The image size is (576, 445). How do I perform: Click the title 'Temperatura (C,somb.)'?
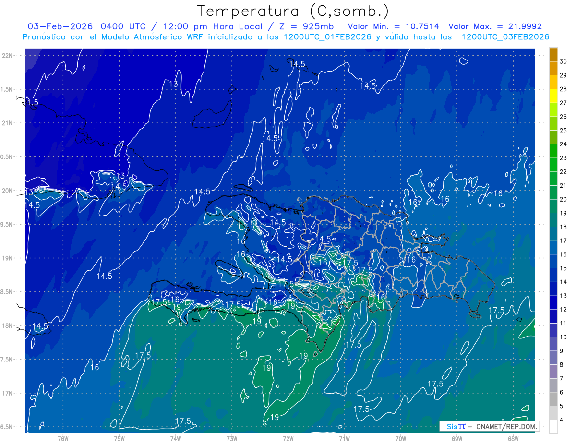point(294,12)
